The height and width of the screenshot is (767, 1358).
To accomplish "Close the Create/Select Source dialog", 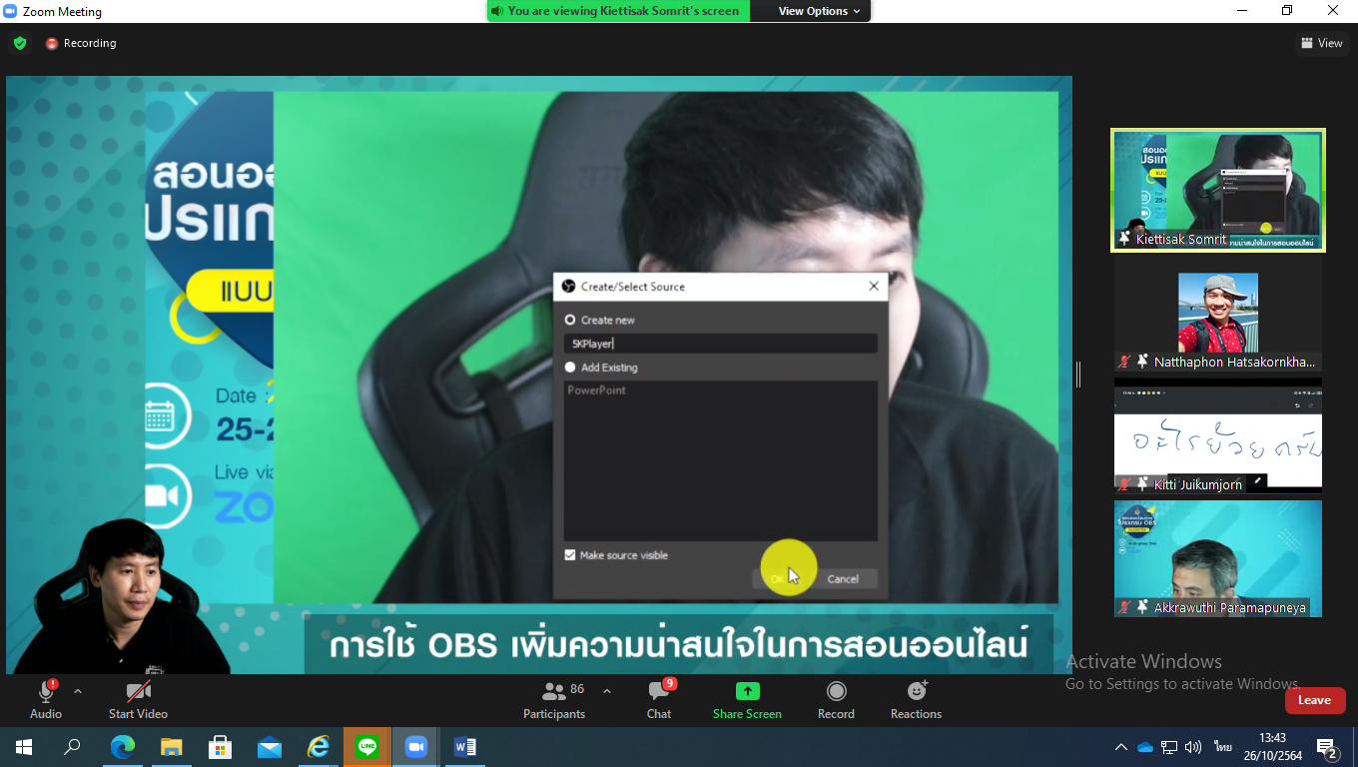I will [874, 286].
